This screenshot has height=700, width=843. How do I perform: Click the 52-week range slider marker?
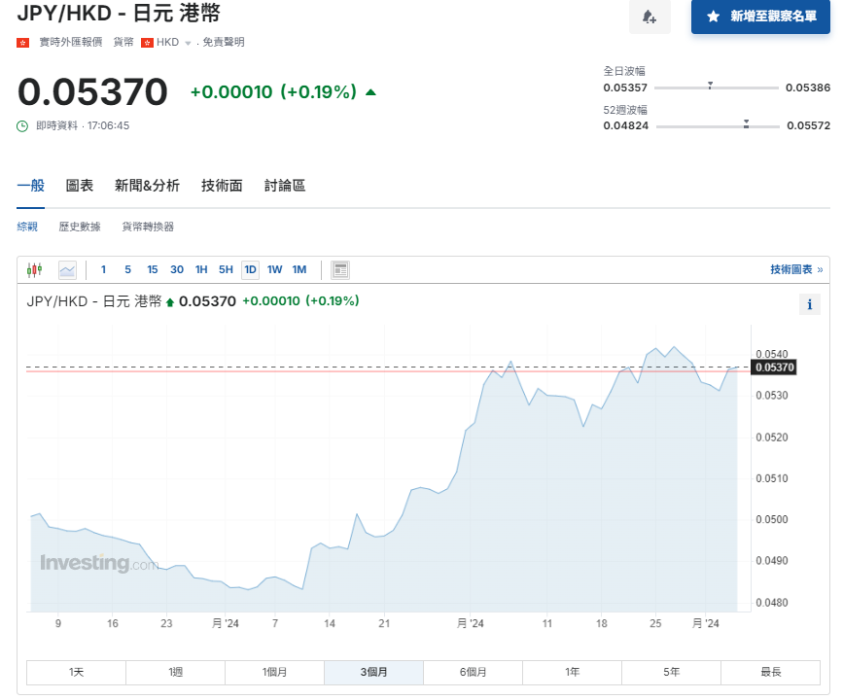746,123
